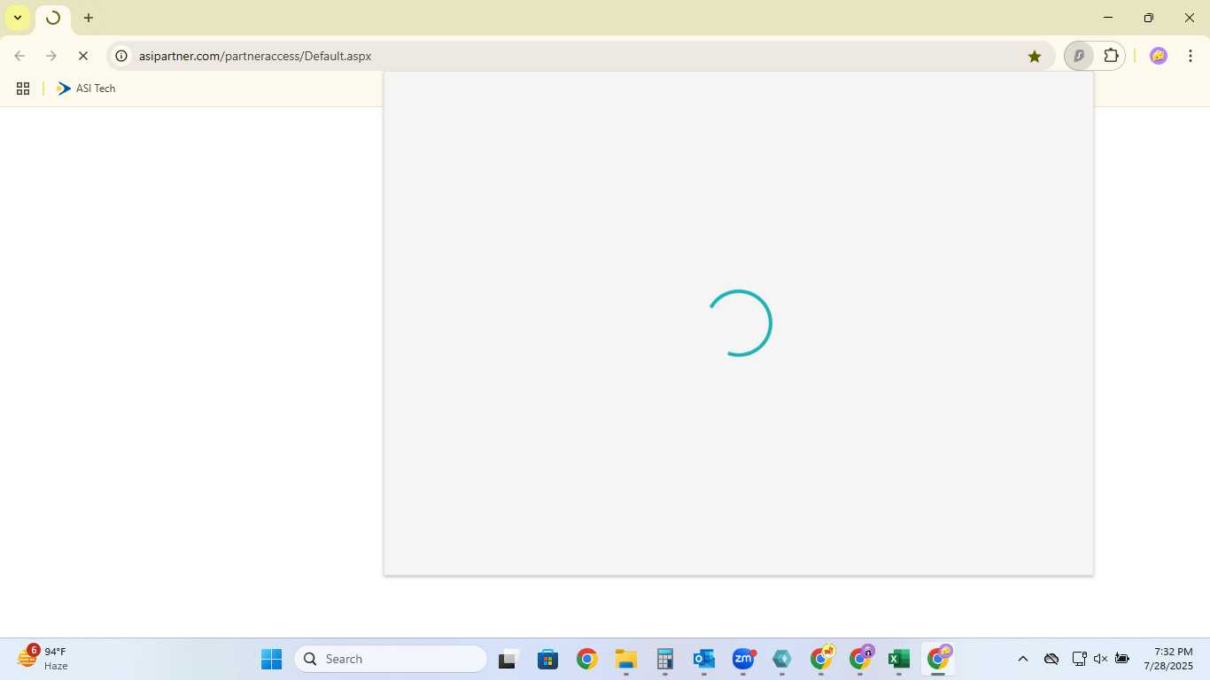Open the tab search dropdown arrow
This screenshot has height=680, width=1210.
pos(18,18)
